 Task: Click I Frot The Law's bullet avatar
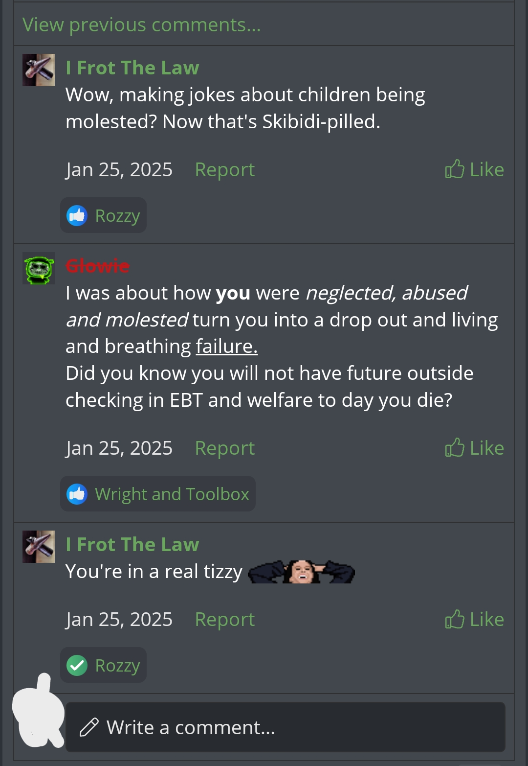38,70
